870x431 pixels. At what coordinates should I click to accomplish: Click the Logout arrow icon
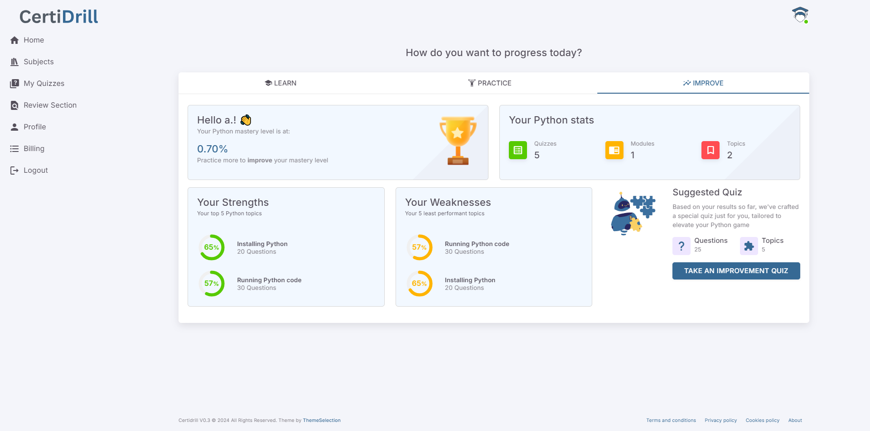pos(14,171)
